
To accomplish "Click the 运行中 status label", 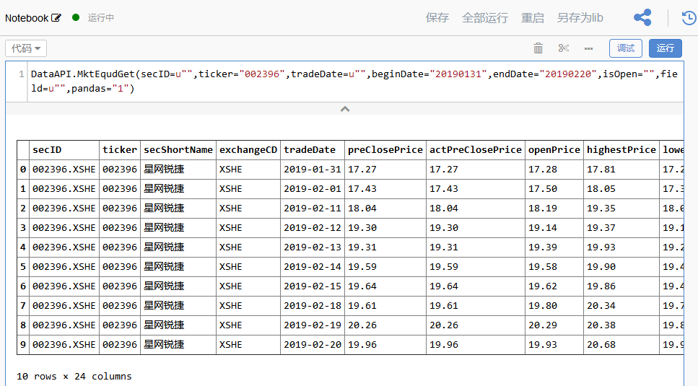I will click(x=100, y=18).
